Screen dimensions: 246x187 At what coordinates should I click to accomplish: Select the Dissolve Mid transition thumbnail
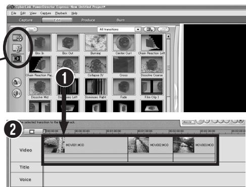tap(40, 86)
